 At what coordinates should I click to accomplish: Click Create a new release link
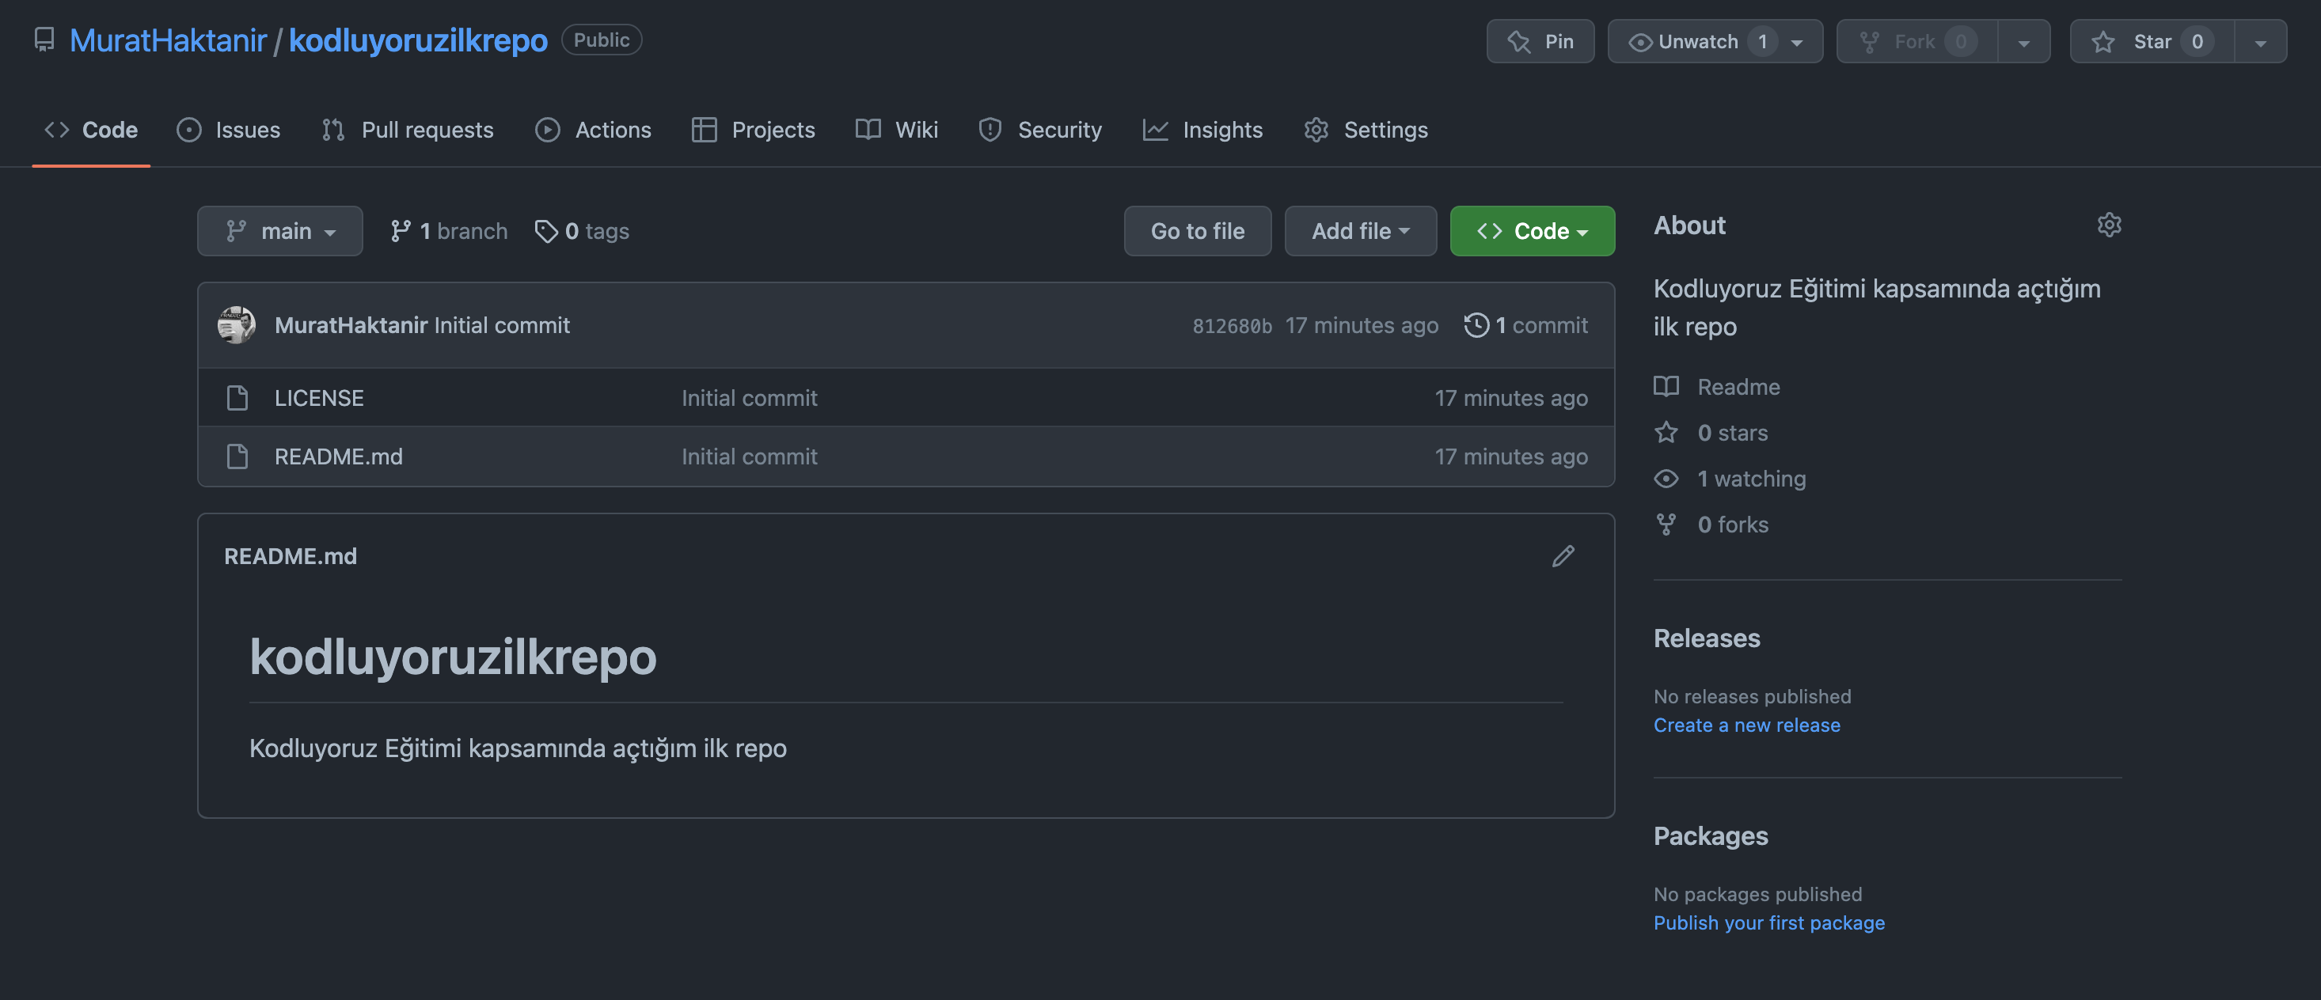pyautogui.click(x=1746, y=726)
